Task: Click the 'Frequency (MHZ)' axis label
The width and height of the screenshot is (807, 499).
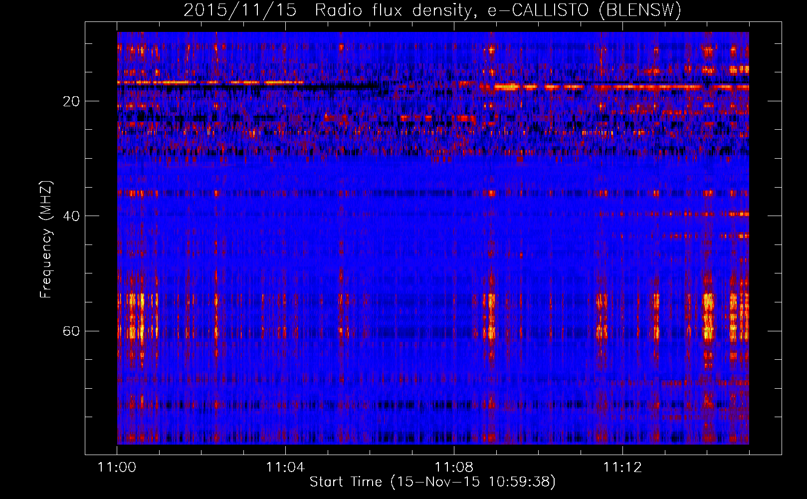Action: [46, 240]
